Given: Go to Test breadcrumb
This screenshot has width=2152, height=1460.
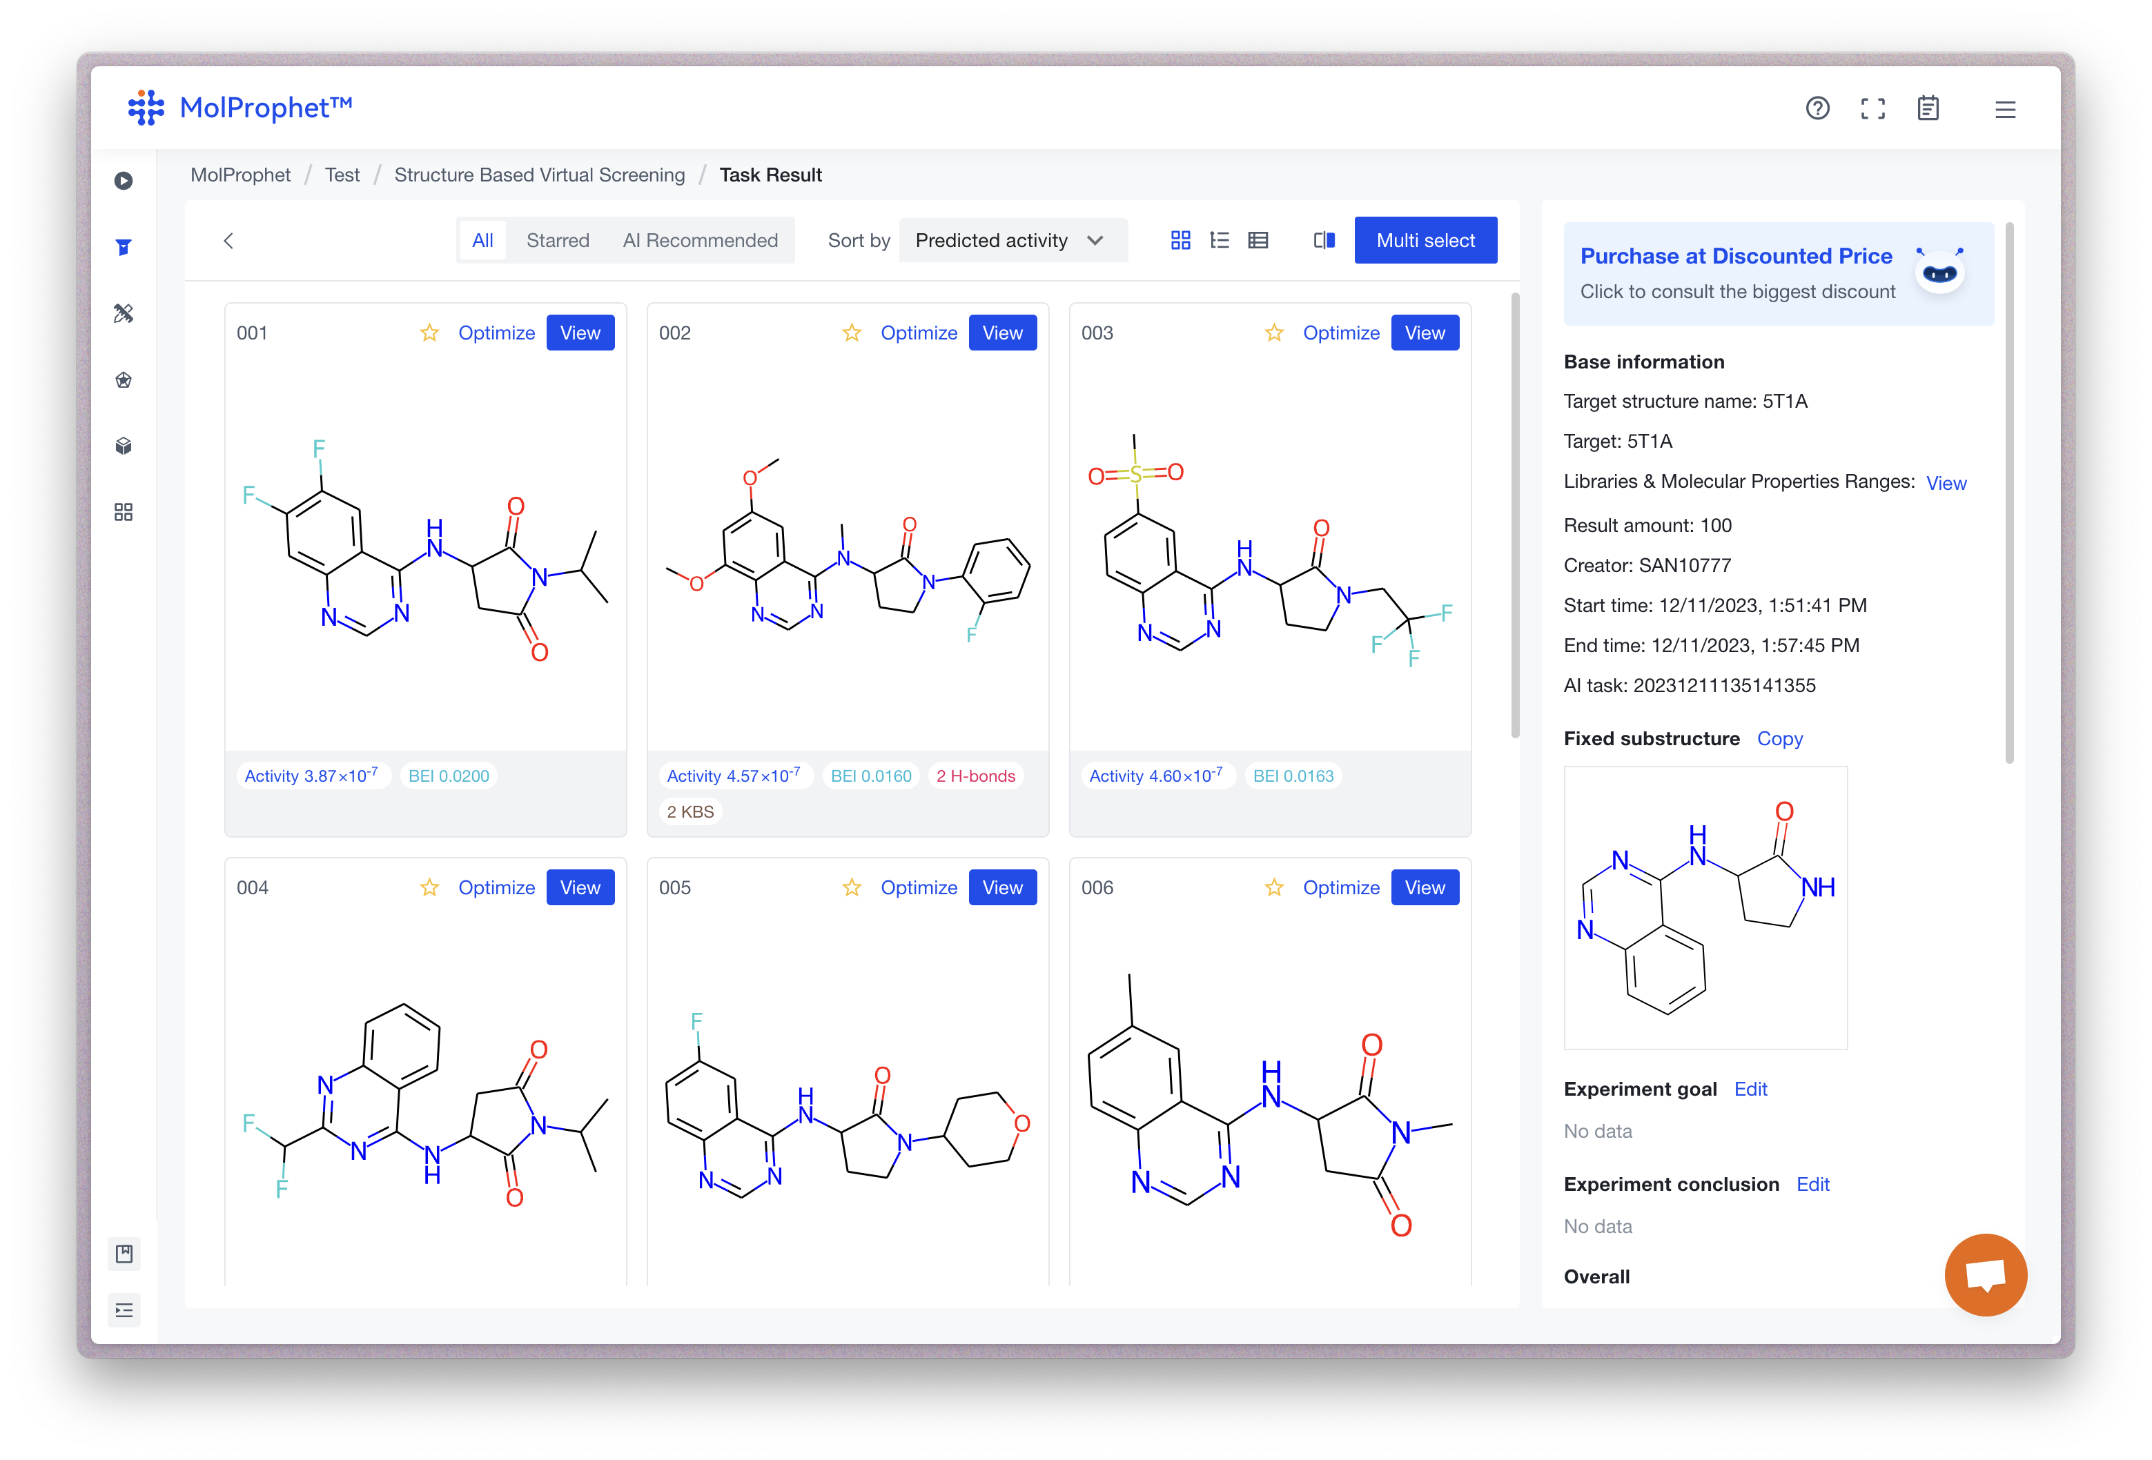Looking at the screenshot, I should click(x=342, y=175).
